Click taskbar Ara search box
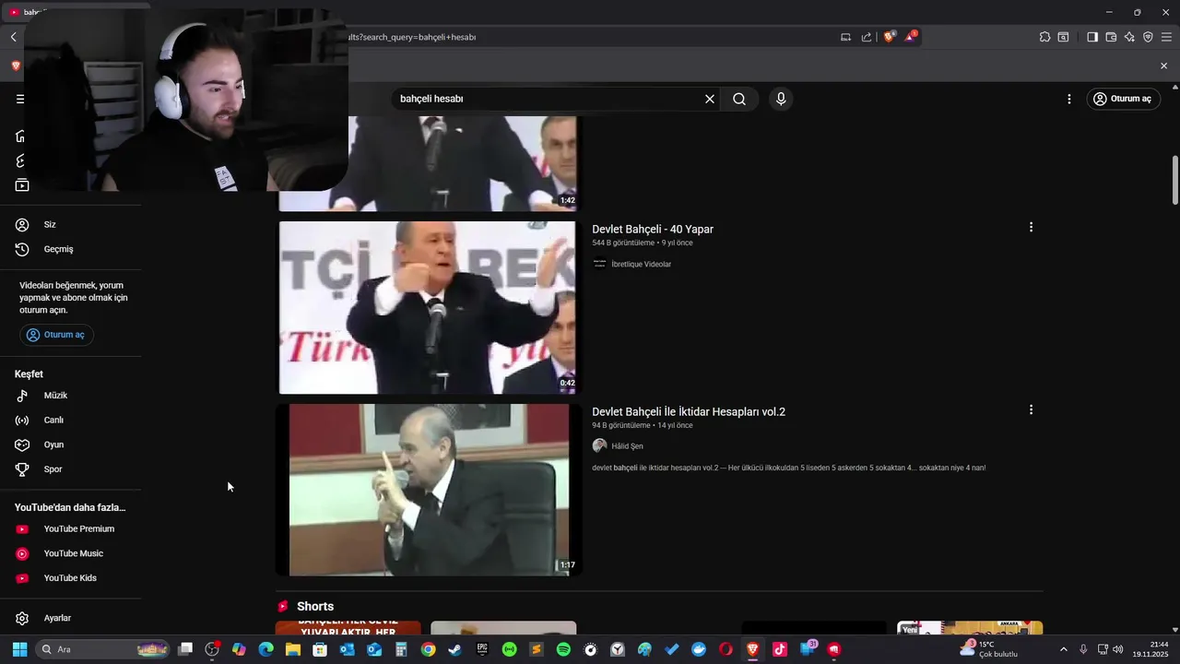The image size is (1180, 664). [101, 649]
